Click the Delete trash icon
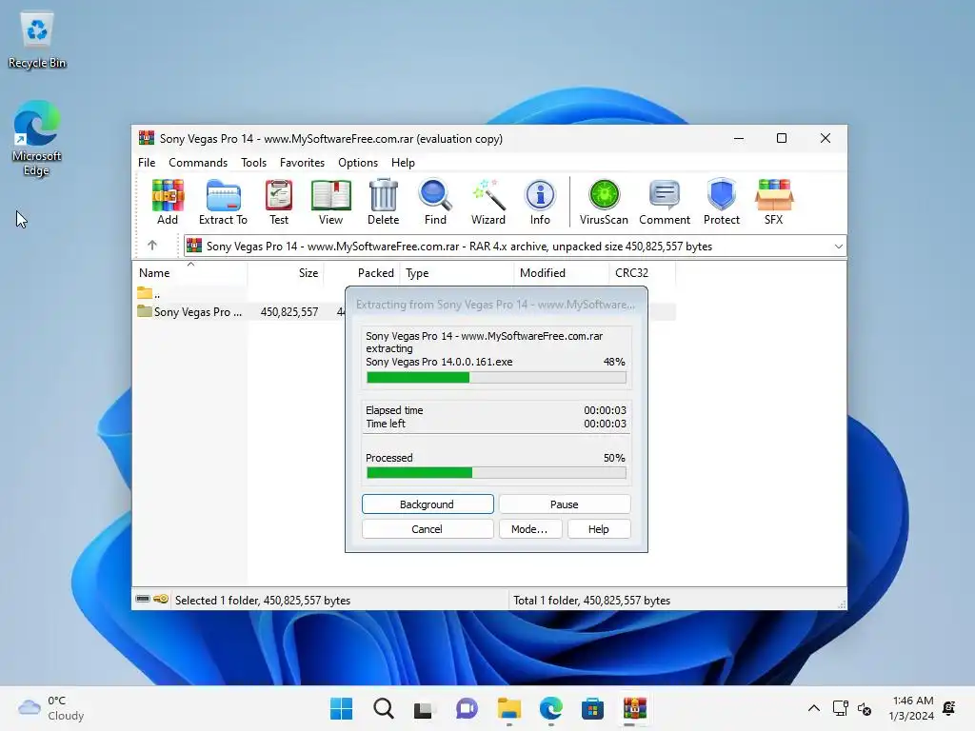 [x=383, y=202]
